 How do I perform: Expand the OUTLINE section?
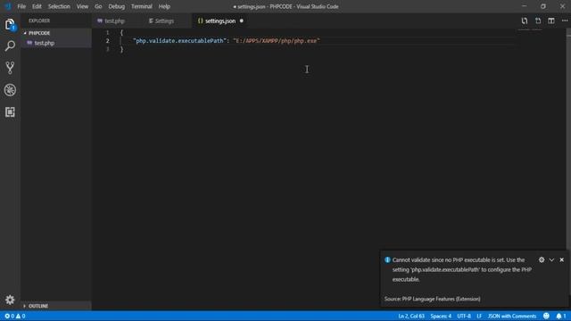pos(55,306)
